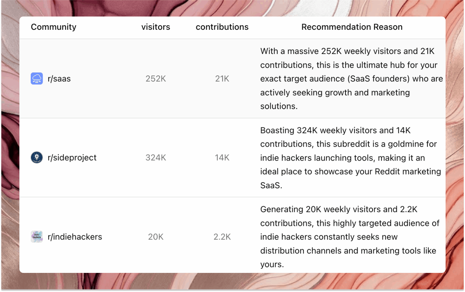Select the 252K visitors value for r/saas
465x292 pixels.
156,78
